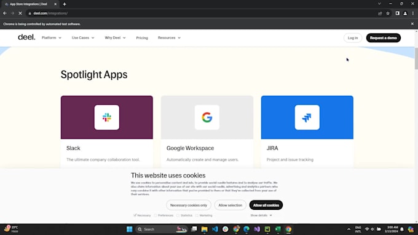Viewport: 418px width, 235px height.
Task: Open Windows Start menu
Action: (x=130, y=229)
